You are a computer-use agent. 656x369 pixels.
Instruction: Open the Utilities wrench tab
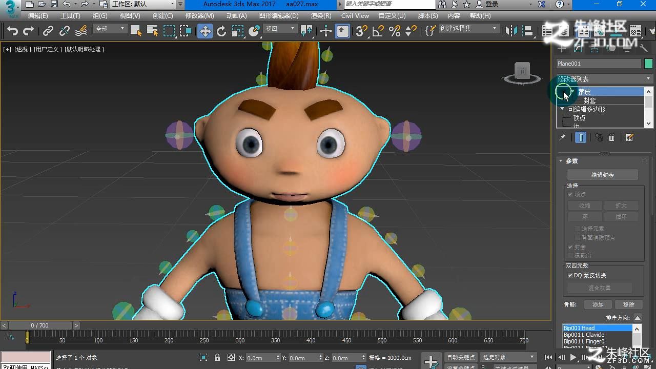[643, 49]
